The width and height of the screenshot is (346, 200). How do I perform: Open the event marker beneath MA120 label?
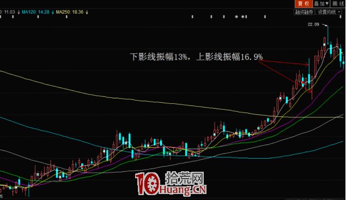coord(38,17)
